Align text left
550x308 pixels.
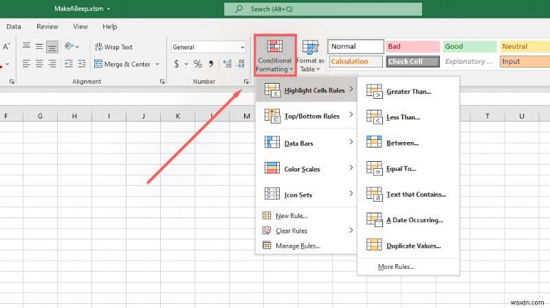[x=26, y=64]
